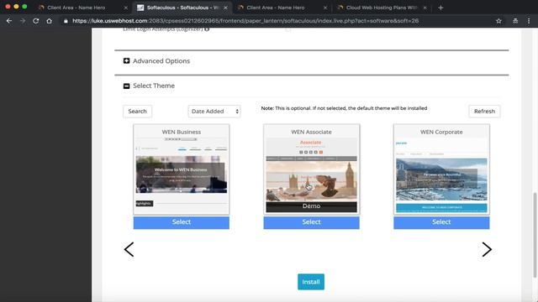Screen dimensions: 538x302
Task: Open the Date Added sort dropdown
Action: click(x=214, y=112)
